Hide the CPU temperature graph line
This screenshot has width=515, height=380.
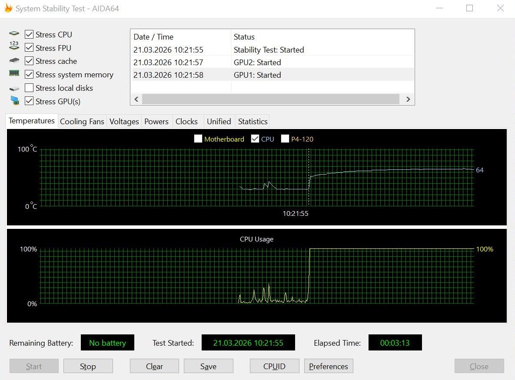click(x=255, y=139)
